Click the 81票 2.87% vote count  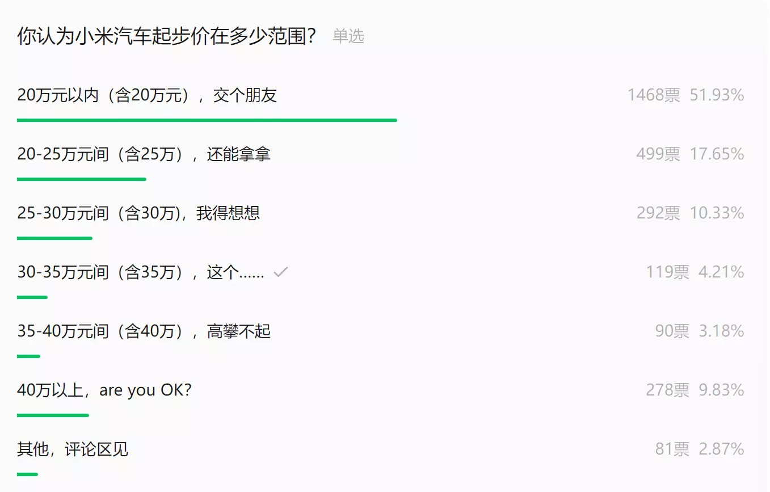(x=700, y=449)
